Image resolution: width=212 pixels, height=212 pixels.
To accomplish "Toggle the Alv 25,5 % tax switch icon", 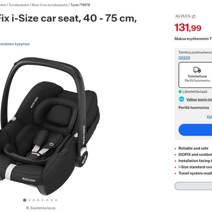I will point(193,16).
